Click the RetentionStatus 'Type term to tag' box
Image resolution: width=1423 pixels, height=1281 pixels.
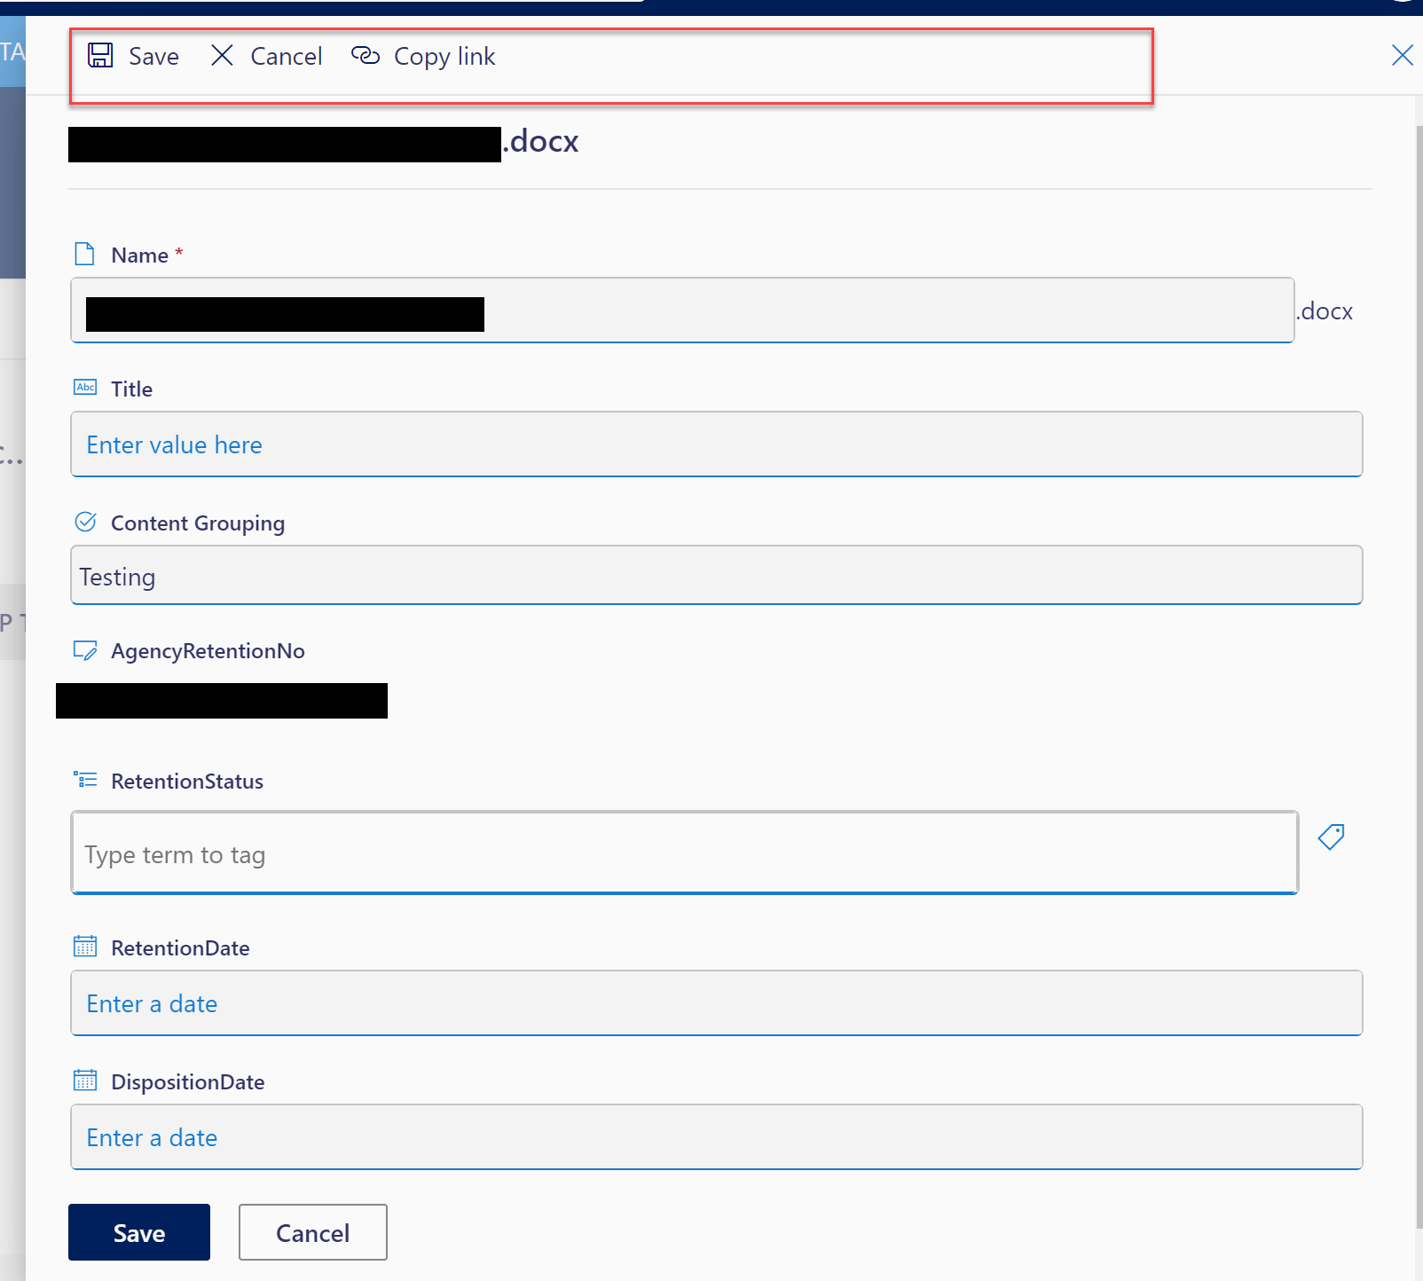[x=684, y=853]
